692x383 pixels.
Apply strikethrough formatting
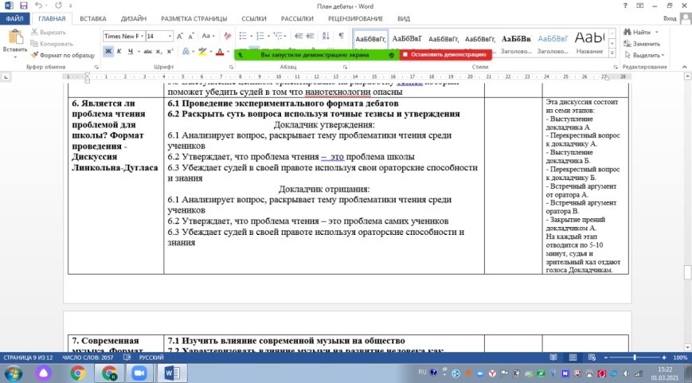148,52
